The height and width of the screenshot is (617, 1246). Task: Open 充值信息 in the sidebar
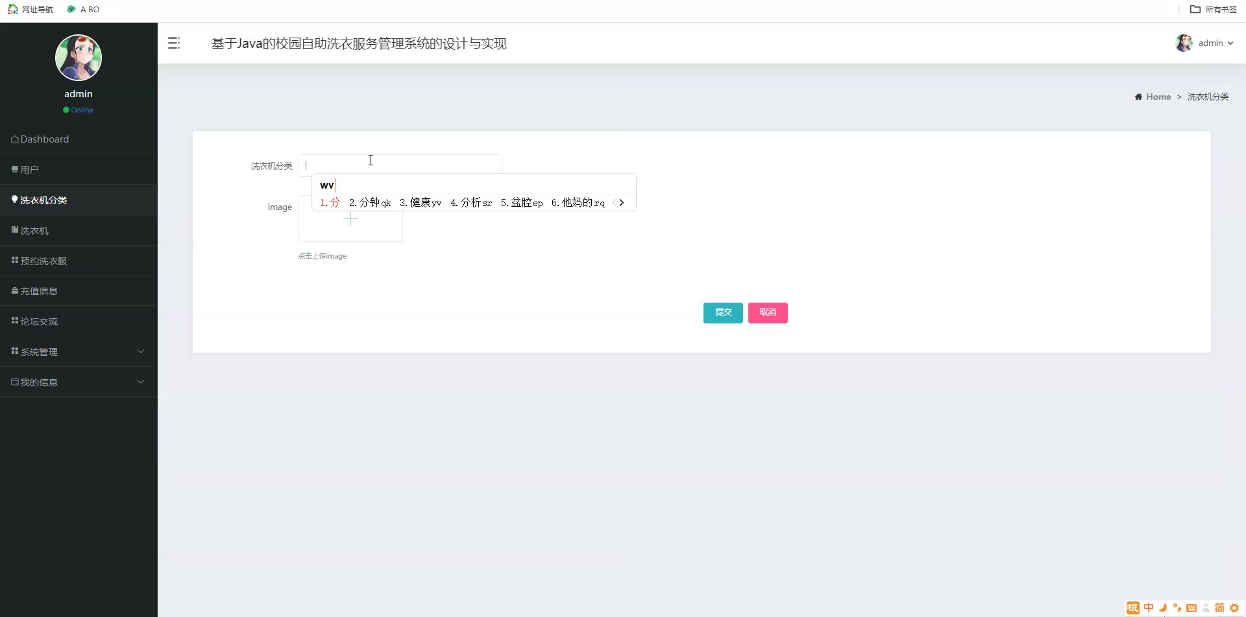point(79,291)
